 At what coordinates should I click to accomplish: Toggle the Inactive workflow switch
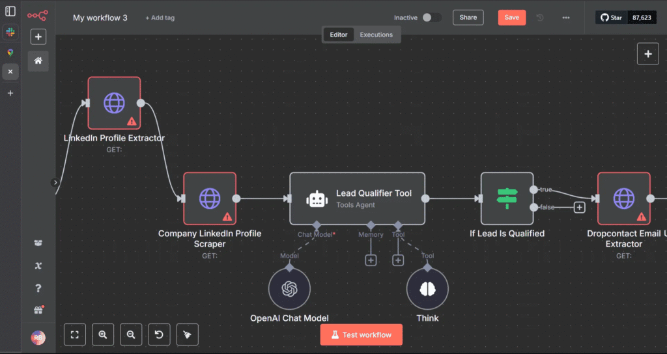(x=431, y=18)
